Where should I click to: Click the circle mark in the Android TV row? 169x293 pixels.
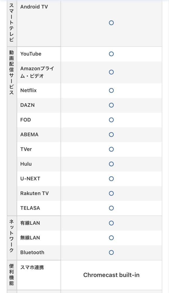point(111,23)
